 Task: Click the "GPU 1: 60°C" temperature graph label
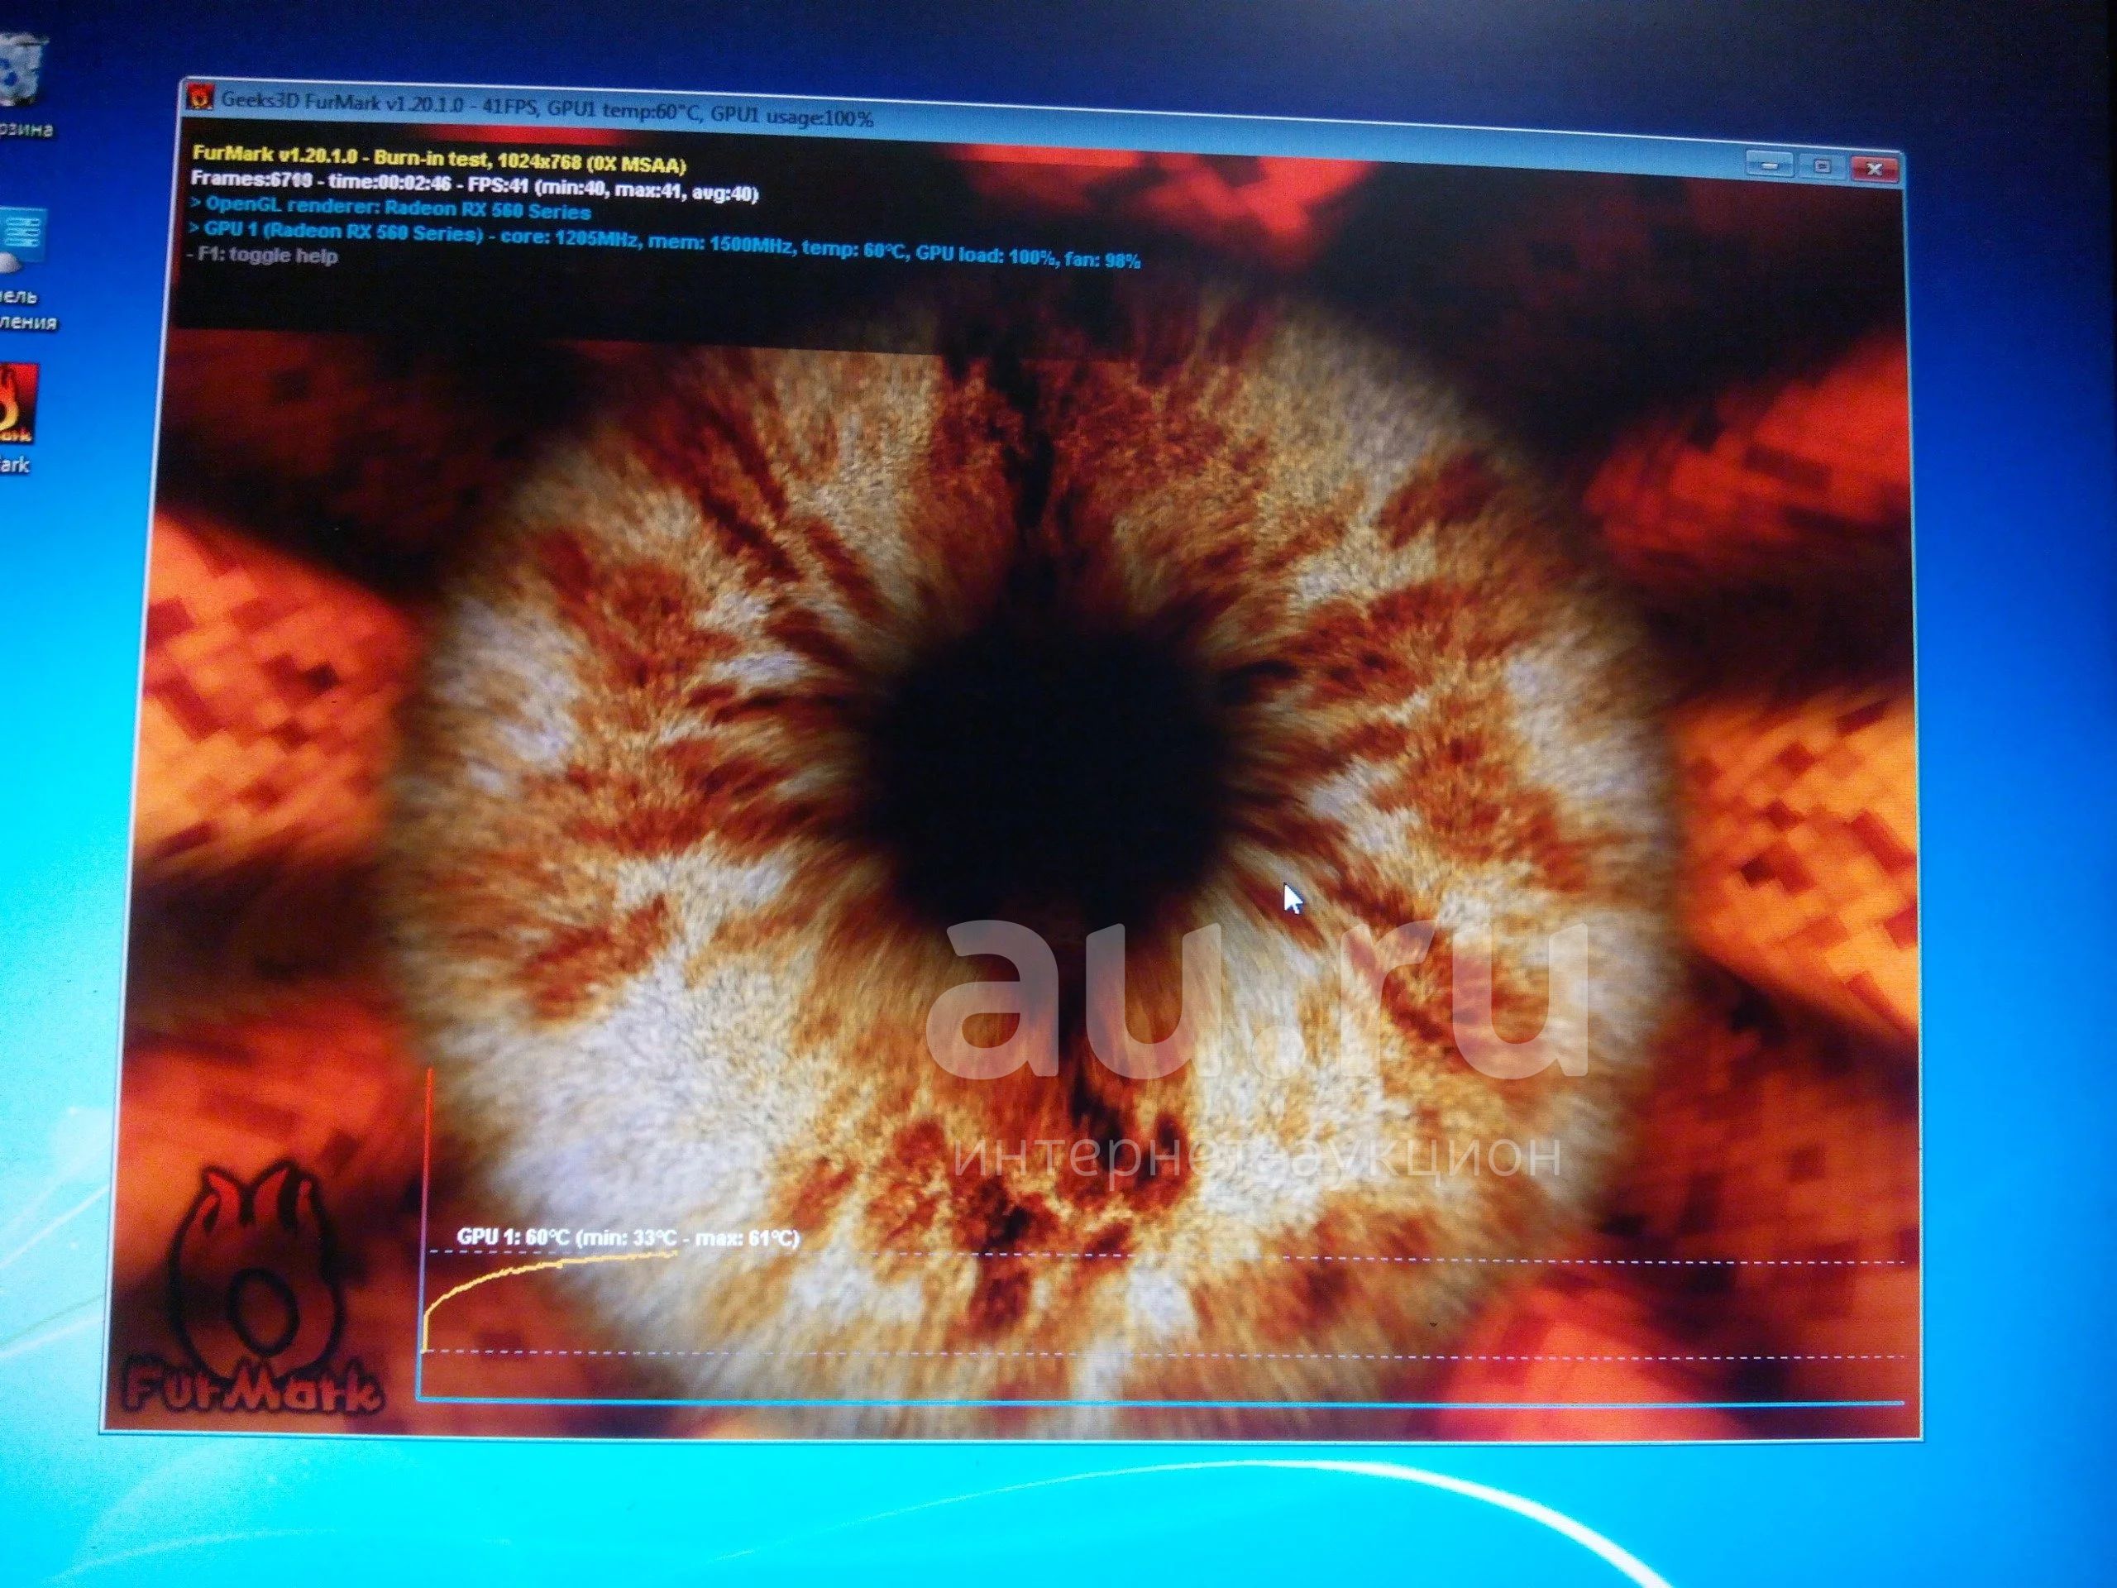click(627, 1239)
